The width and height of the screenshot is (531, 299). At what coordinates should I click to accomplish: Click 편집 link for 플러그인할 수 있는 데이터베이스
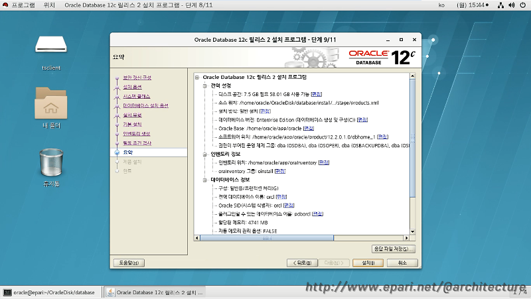(317, 214)
